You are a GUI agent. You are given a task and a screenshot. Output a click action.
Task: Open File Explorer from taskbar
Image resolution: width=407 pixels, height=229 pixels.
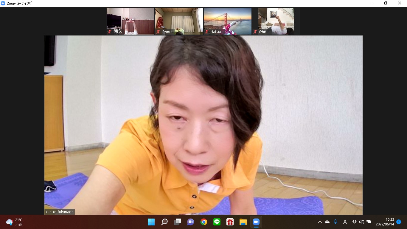click(243, 222)
